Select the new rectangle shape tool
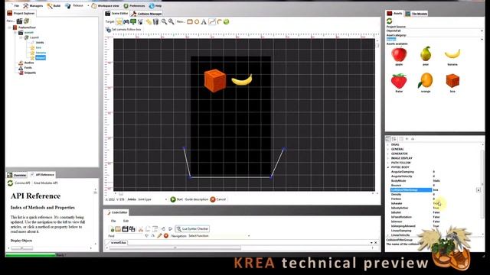 190,22
